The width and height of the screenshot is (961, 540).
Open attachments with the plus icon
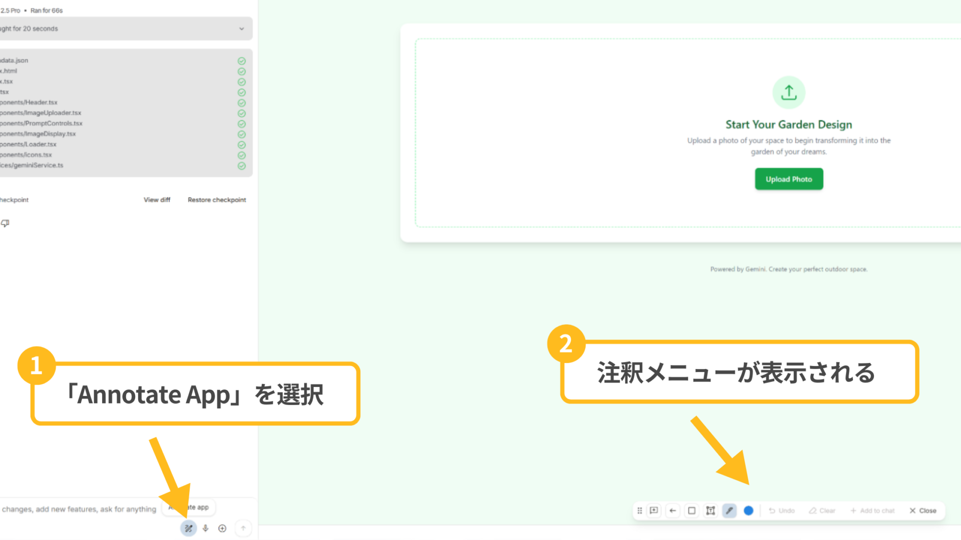click(222, 528)
